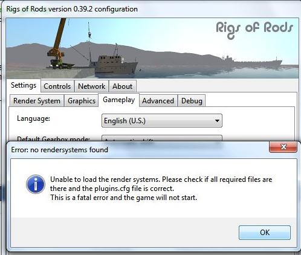Click the Rigs of Rods logo
Screen dimensions: 301x255
click(x=254, y=30)
